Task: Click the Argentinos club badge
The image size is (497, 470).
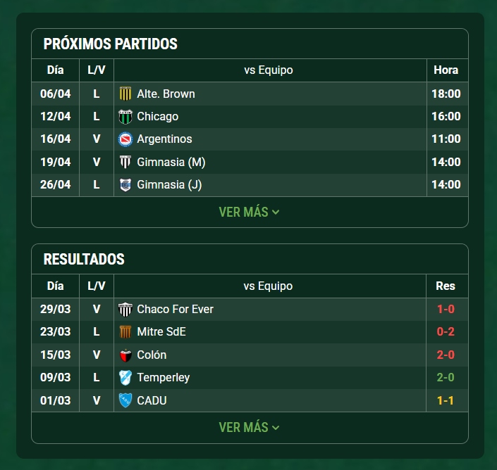Action: 125,139
